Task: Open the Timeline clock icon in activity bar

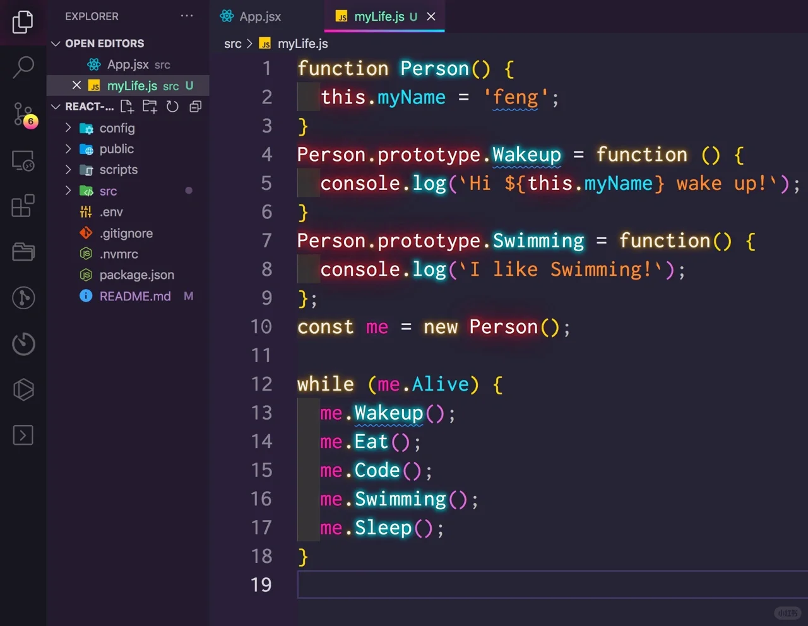Action: click(x=23, y=343)
